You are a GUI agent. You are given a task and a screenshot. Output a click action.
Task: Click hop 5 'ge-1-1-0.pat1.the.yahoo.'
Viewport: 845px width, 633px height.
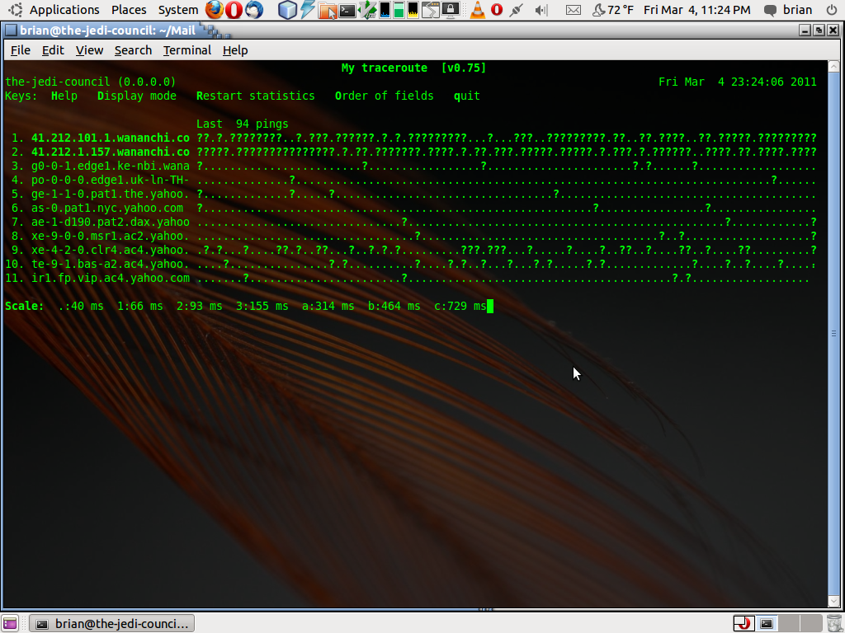pos(111,194)
